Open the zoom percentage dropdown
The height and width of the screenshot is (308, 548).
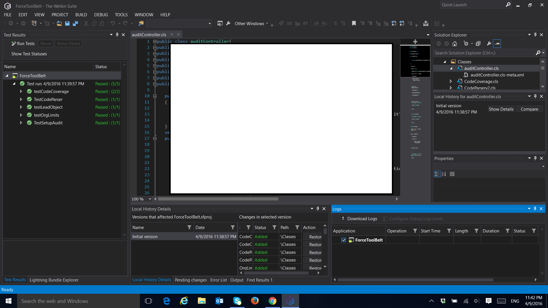click(150, 199)
